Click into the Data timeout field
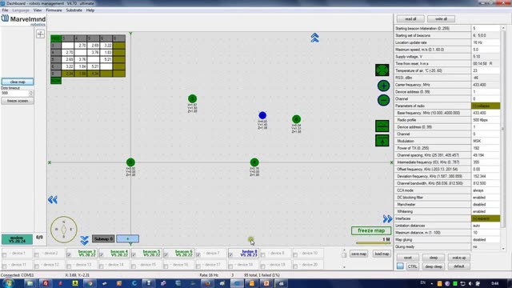Screen dimensions: 512x288 pos(15,93)
